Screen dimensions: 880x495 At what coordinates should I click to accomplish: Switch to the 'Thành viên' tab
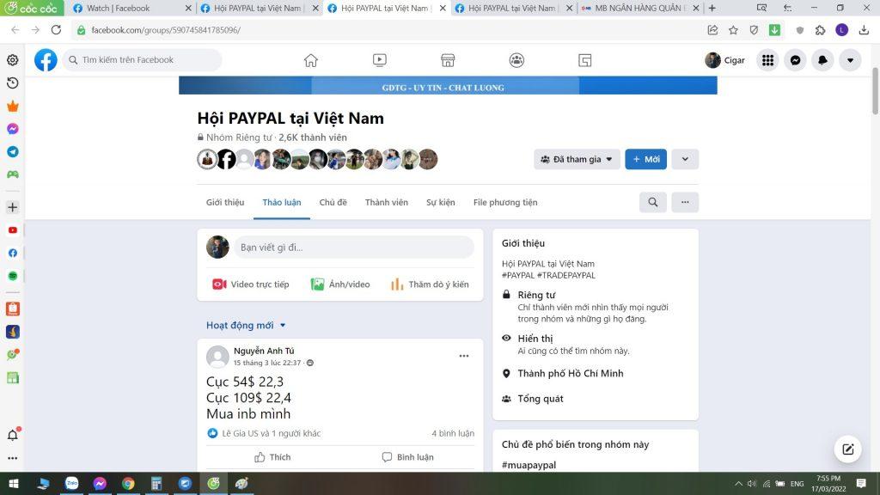(x=387, y=203)
